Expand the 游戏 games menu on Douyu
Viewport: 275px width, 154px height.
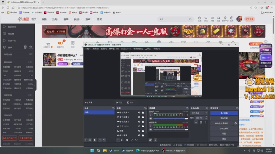[88, 19]
